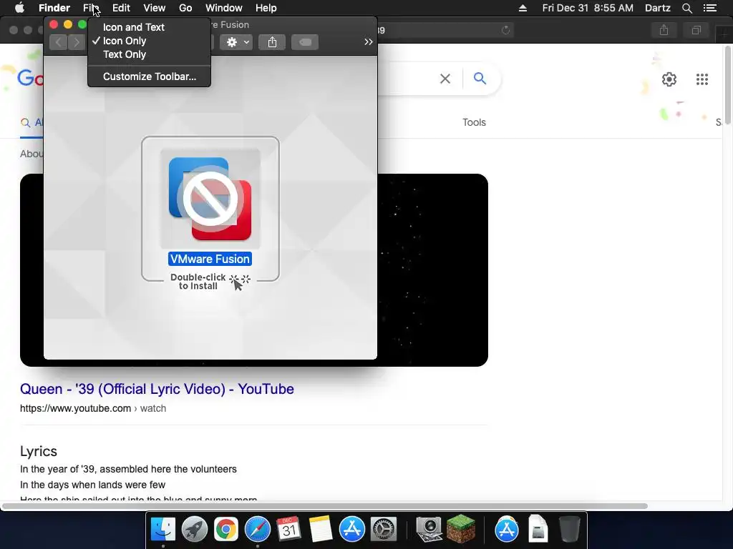Click the Dartz user name in menu bar
The image size is (733, 549).
point(657,8)
